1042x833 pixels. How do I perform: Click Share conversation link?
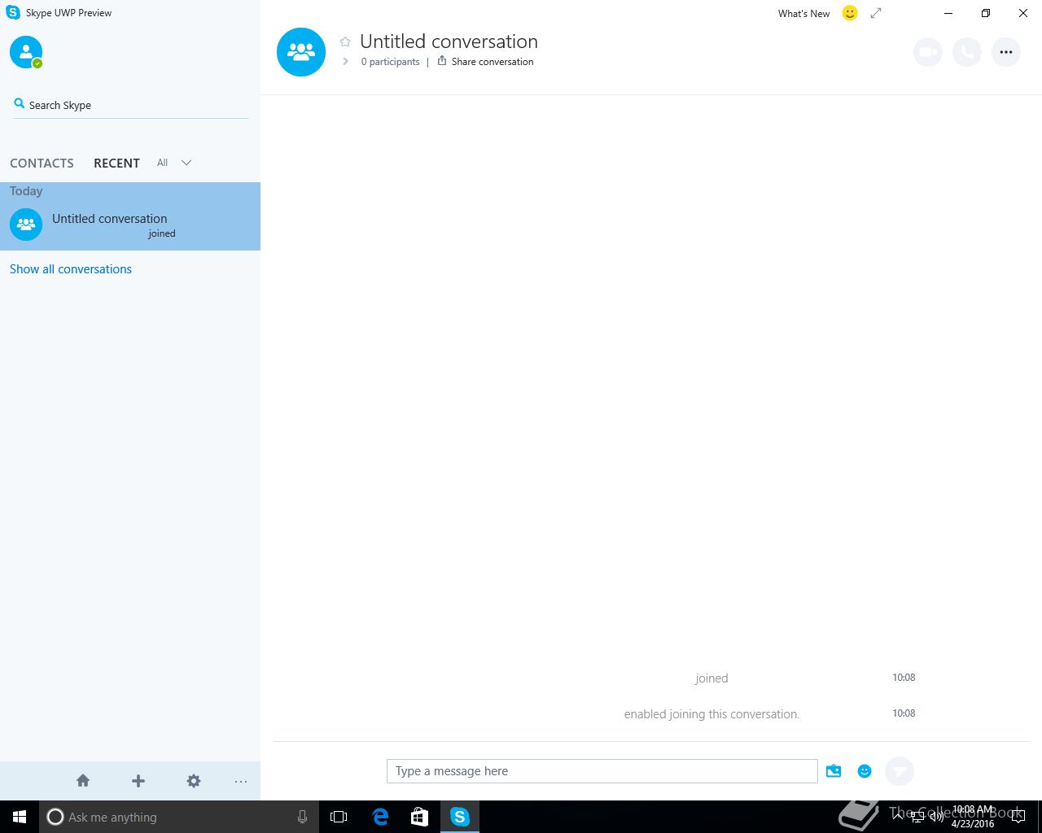click(x=486, y=62)
